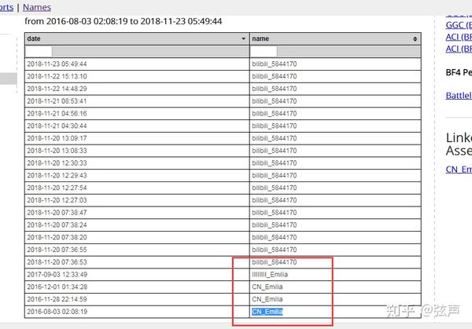
Task: Select date cell 2018-11-20 07:38:47
Action: 137,213
